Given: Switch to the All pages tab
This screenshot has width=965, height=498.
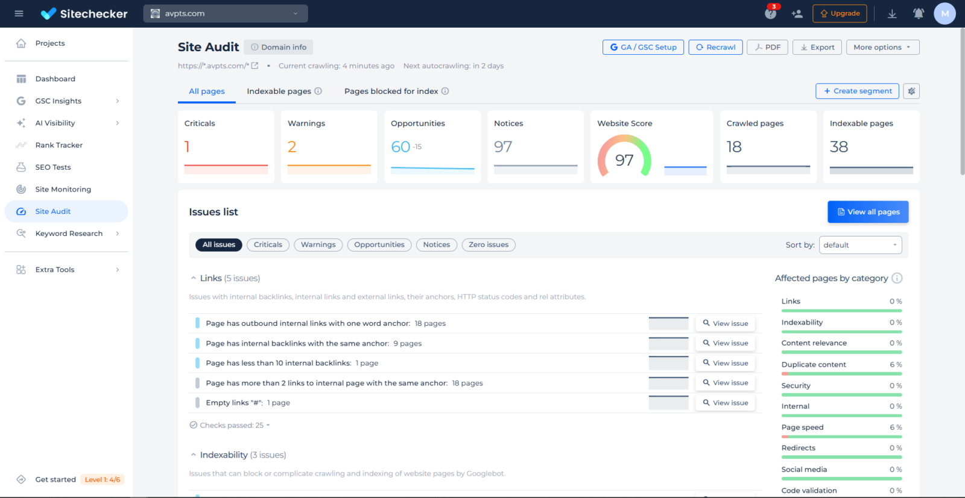Looking at the screenshot, I should point(207,92).
